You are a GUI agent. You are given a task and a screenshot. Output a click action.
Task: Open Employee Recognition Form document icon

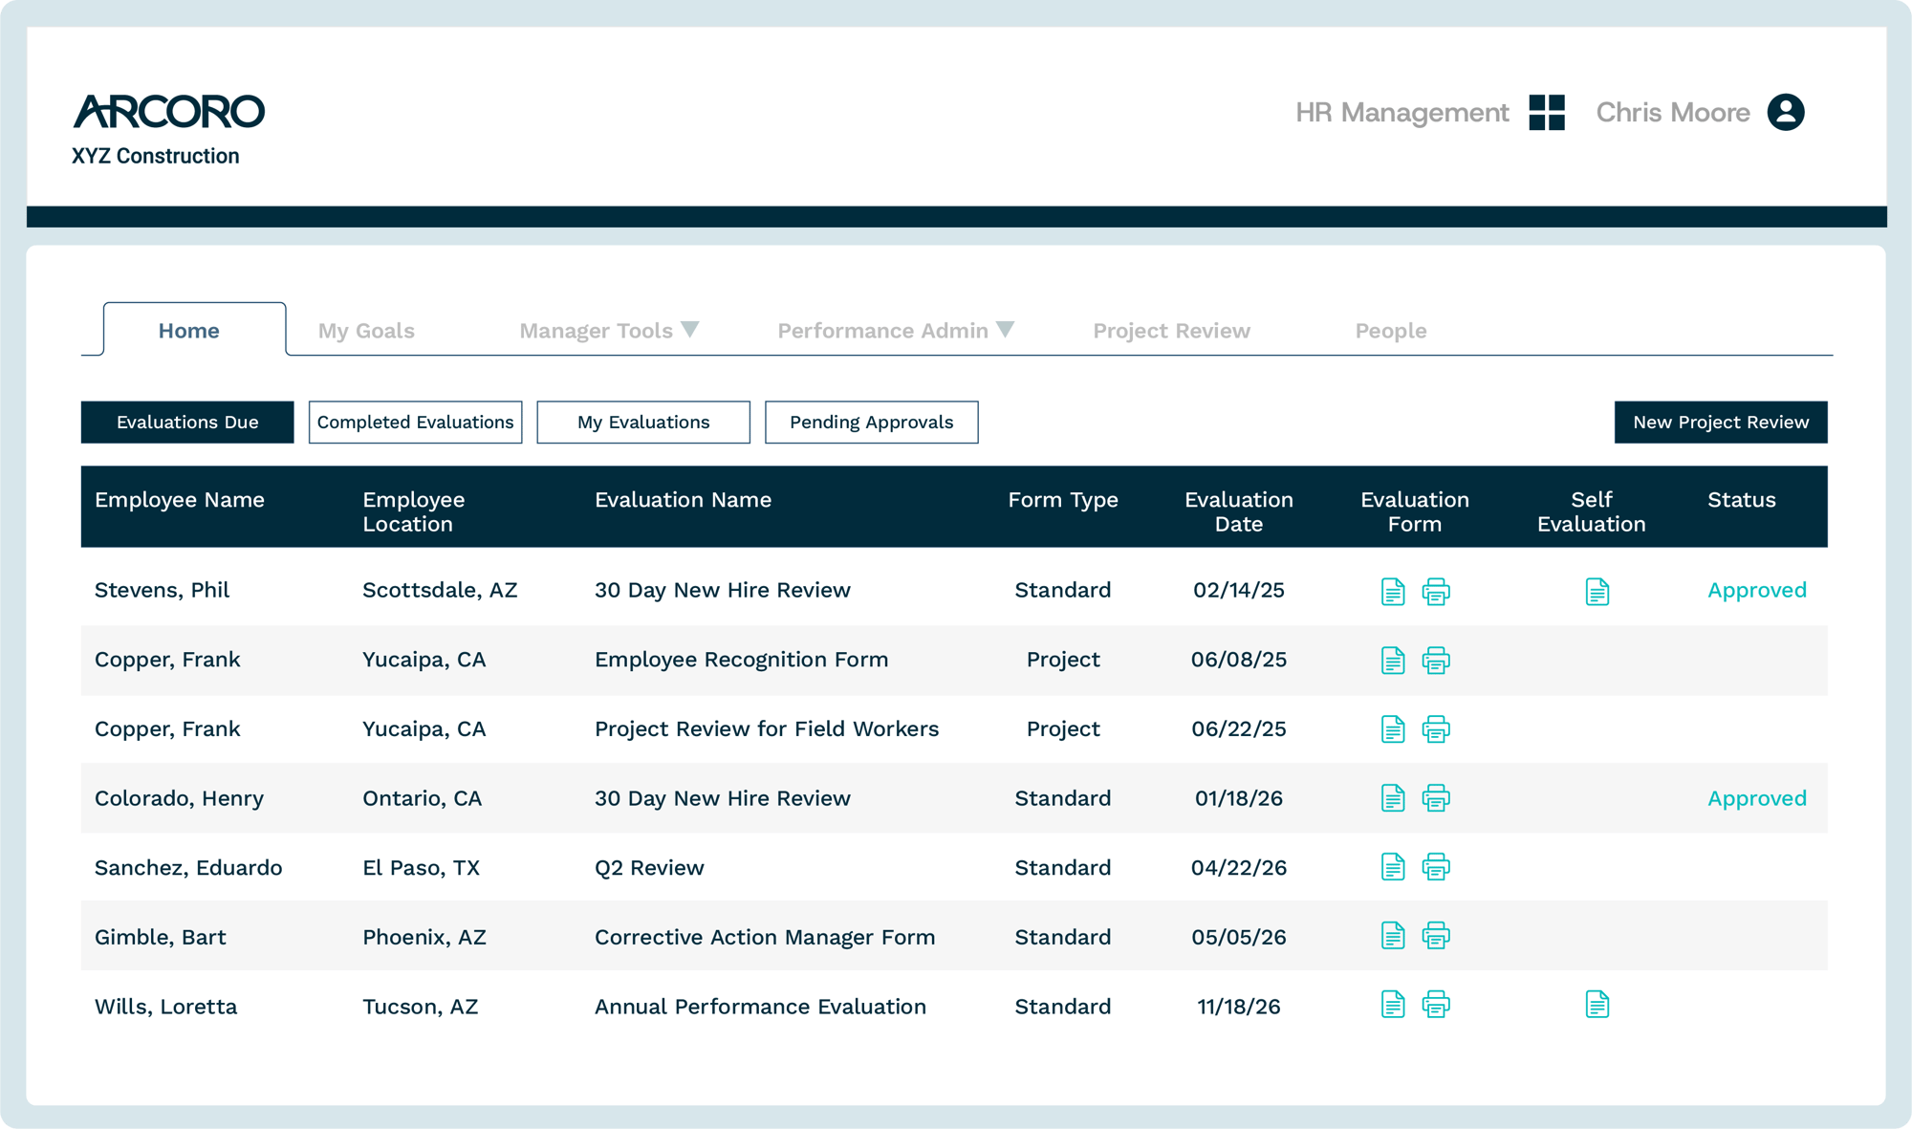(x=1393, y=661)
